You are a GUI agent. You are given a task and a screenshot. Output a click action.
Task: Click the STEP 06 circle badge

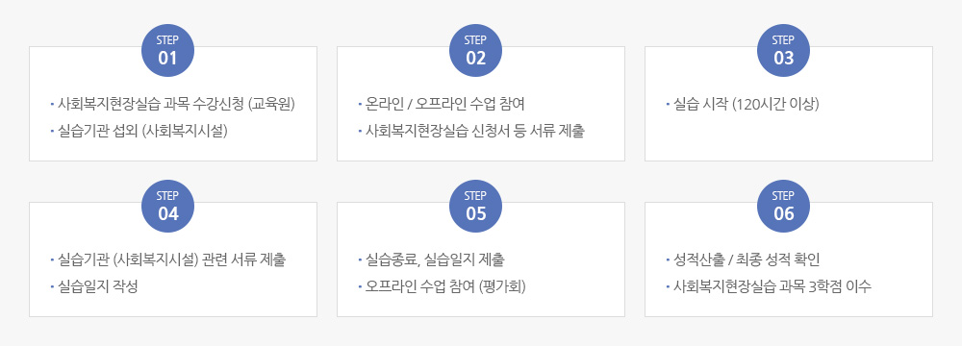783,206
